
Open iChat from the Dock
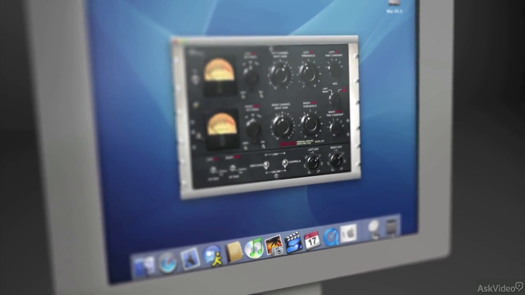(x=213, y=256)
